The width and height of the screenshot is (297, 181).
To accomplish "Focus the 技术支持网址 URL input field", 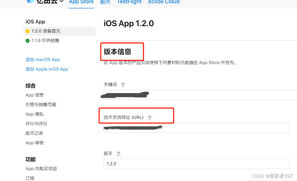I will pos(196,128).
